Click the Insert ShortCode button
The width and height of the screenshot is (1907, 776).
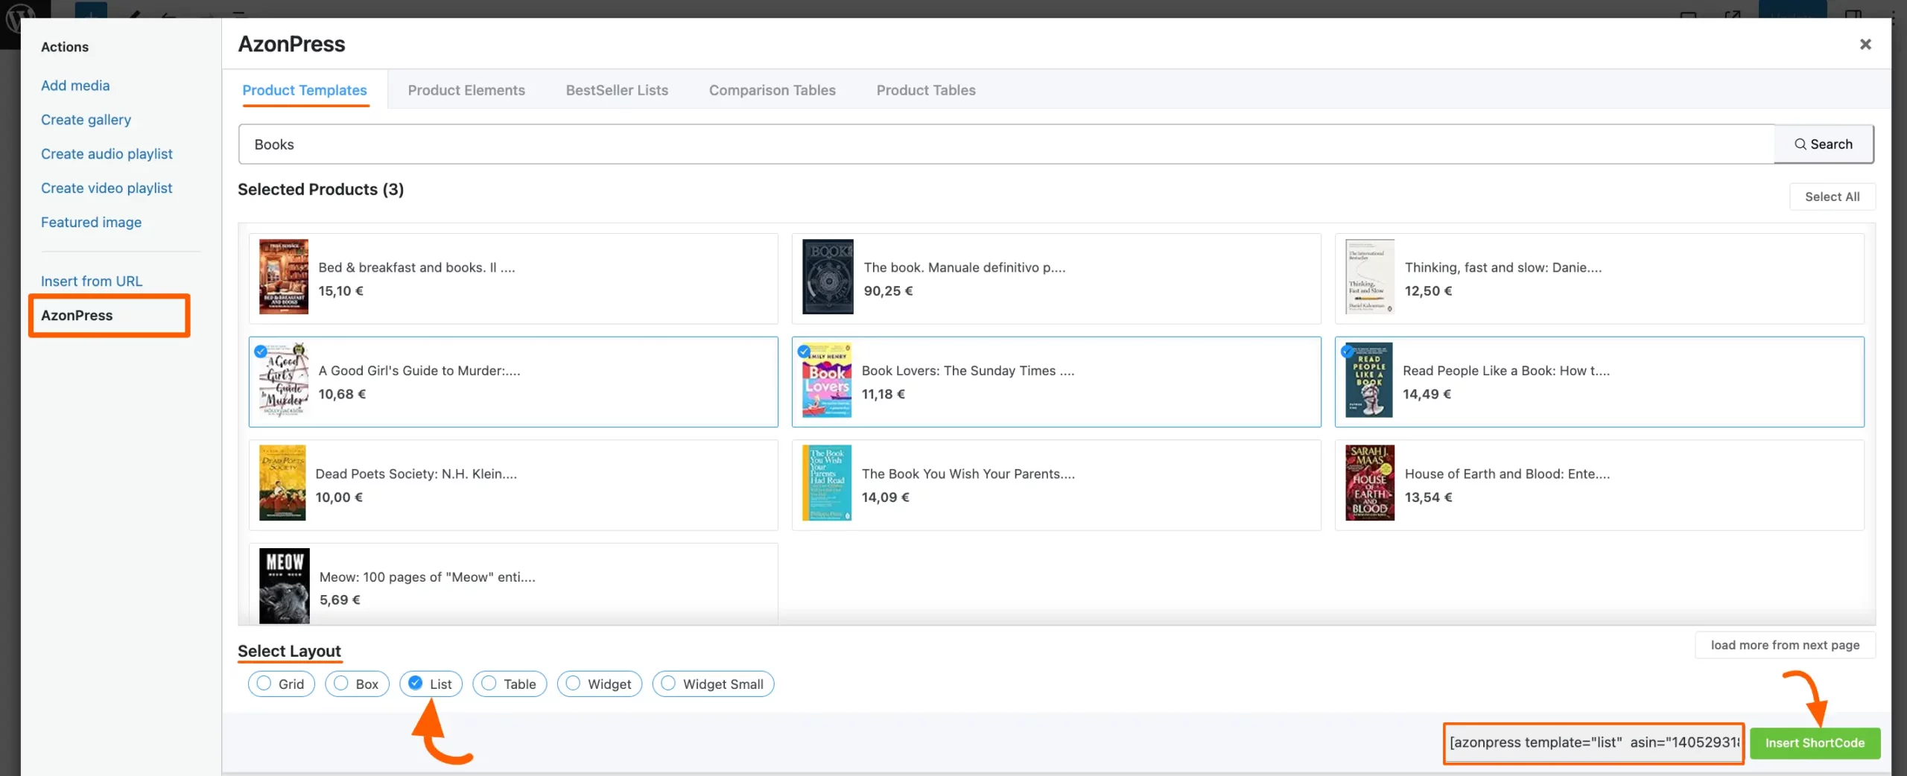tap(1814, 742)
